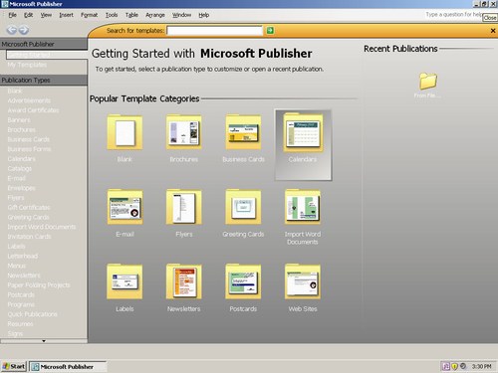
Task: Open the Format menu
Action: click(89, 15)
